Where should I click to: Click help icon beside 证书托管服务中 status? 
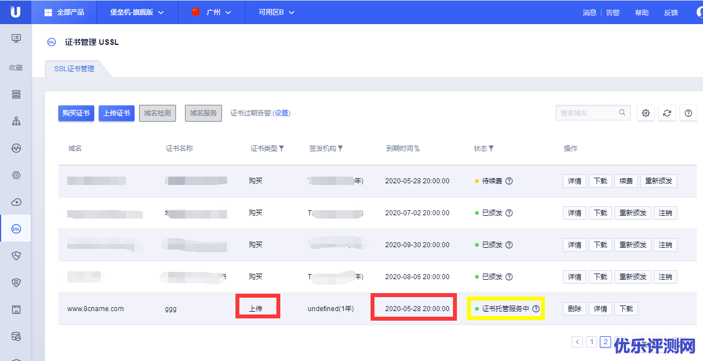(x=536, y=308)
